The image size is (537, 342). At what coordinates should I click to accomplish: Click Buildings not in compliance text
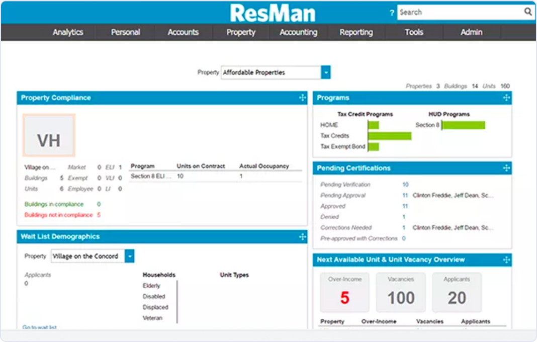click(x=58, y=215)
